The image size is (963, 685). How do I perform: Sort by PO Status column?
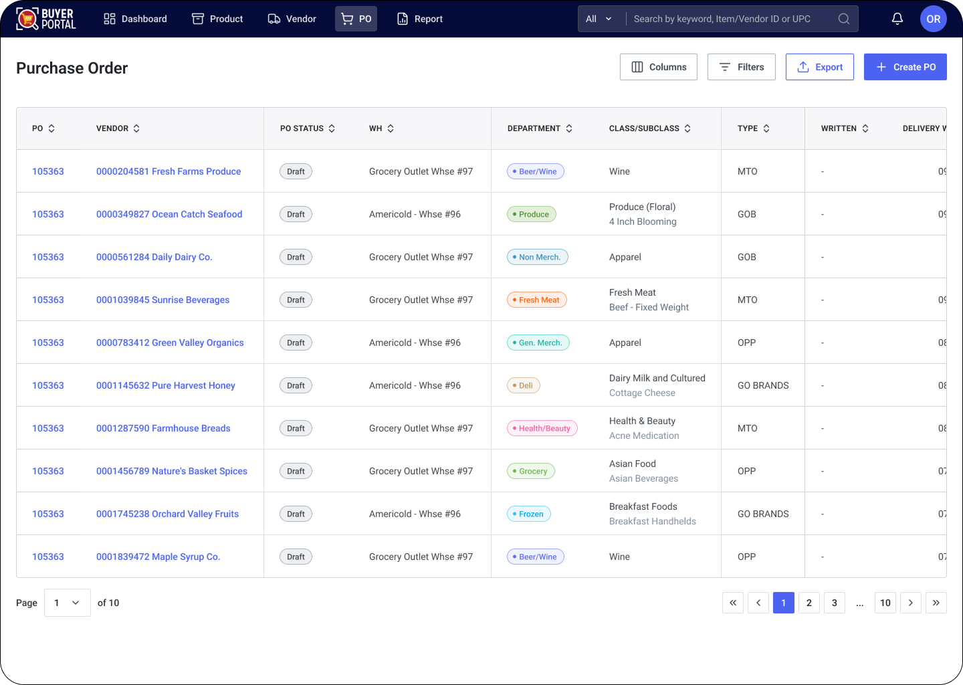point(332,128)
